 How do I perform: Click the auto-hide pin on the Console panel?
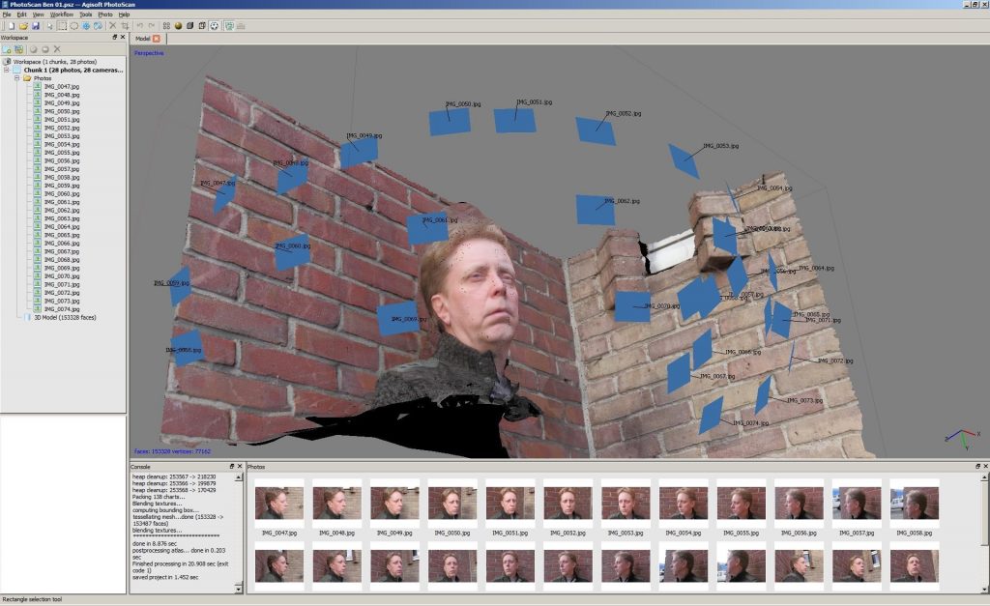(232, 467)
